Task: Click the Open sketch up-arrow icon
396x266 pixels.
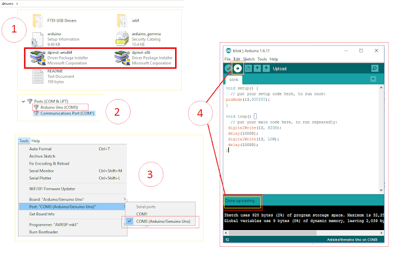Action: coord(257,69)
